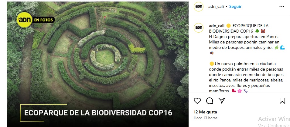Save the post with the bookmark icon
The height and width of the screenshot is (127, 290).
pos(282,101)
